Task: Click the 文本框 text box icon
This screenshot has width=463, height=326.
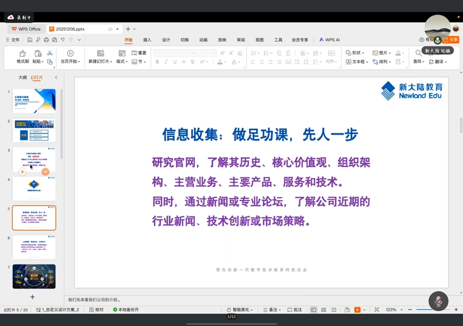Action: pos(356,62)
